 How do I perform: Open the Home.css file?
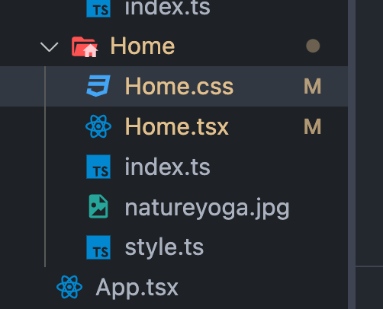(x=179, y=87)
